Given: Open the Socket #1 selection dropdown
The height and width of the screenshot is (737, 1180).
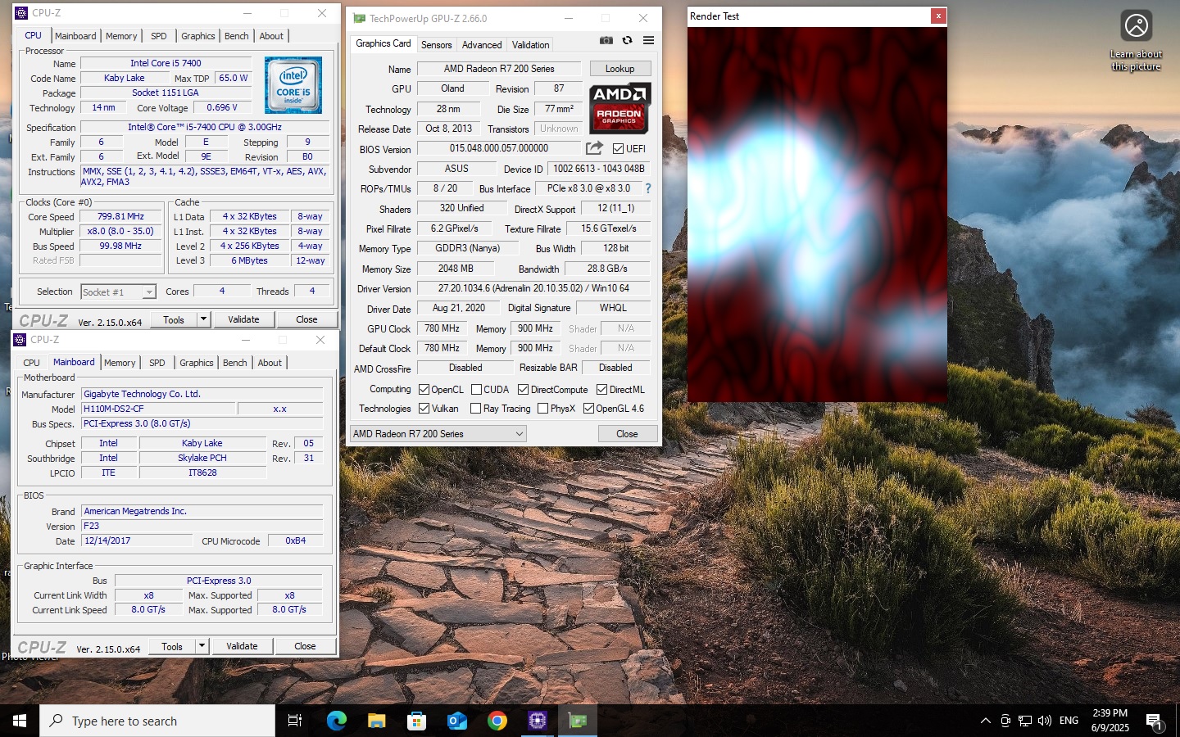Looking at the screenshot, I should pos(118,292).
